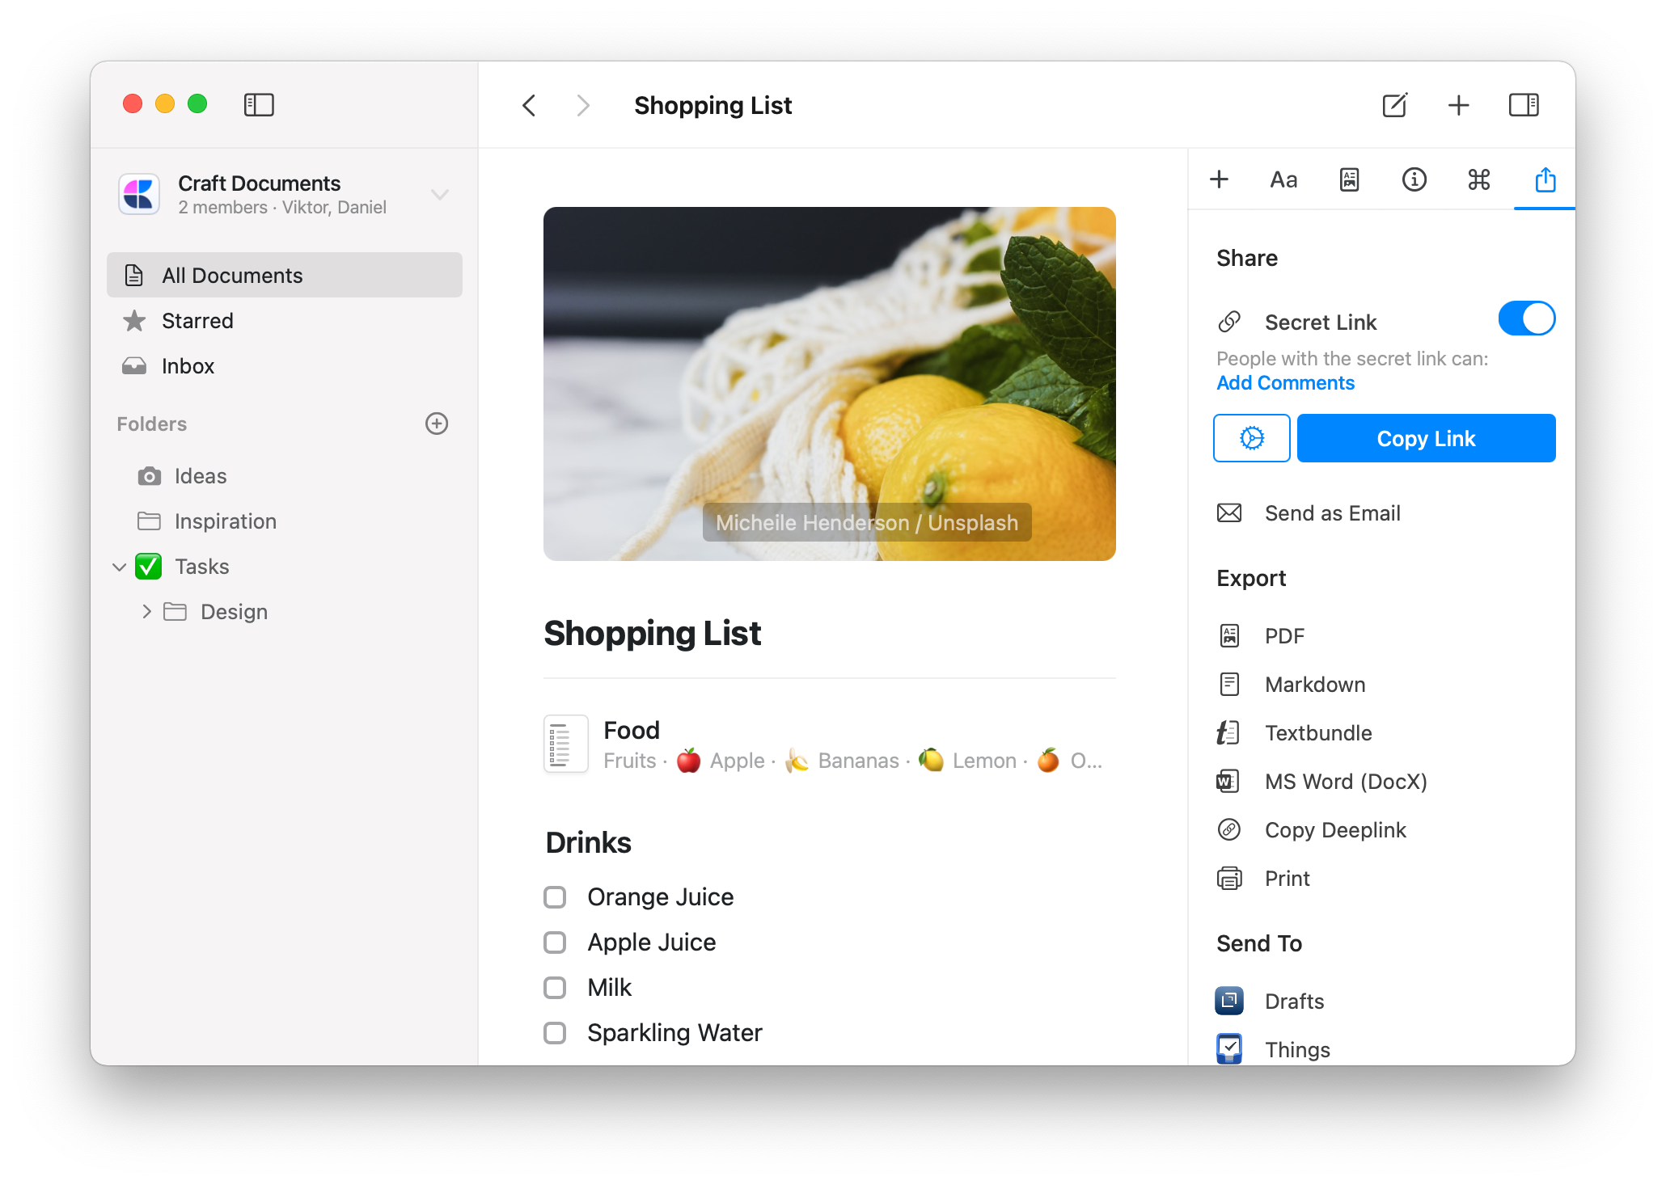Screen dimensions: 1666x1185
Task: Click the new document compose icon
Action: coord(1395,105)
